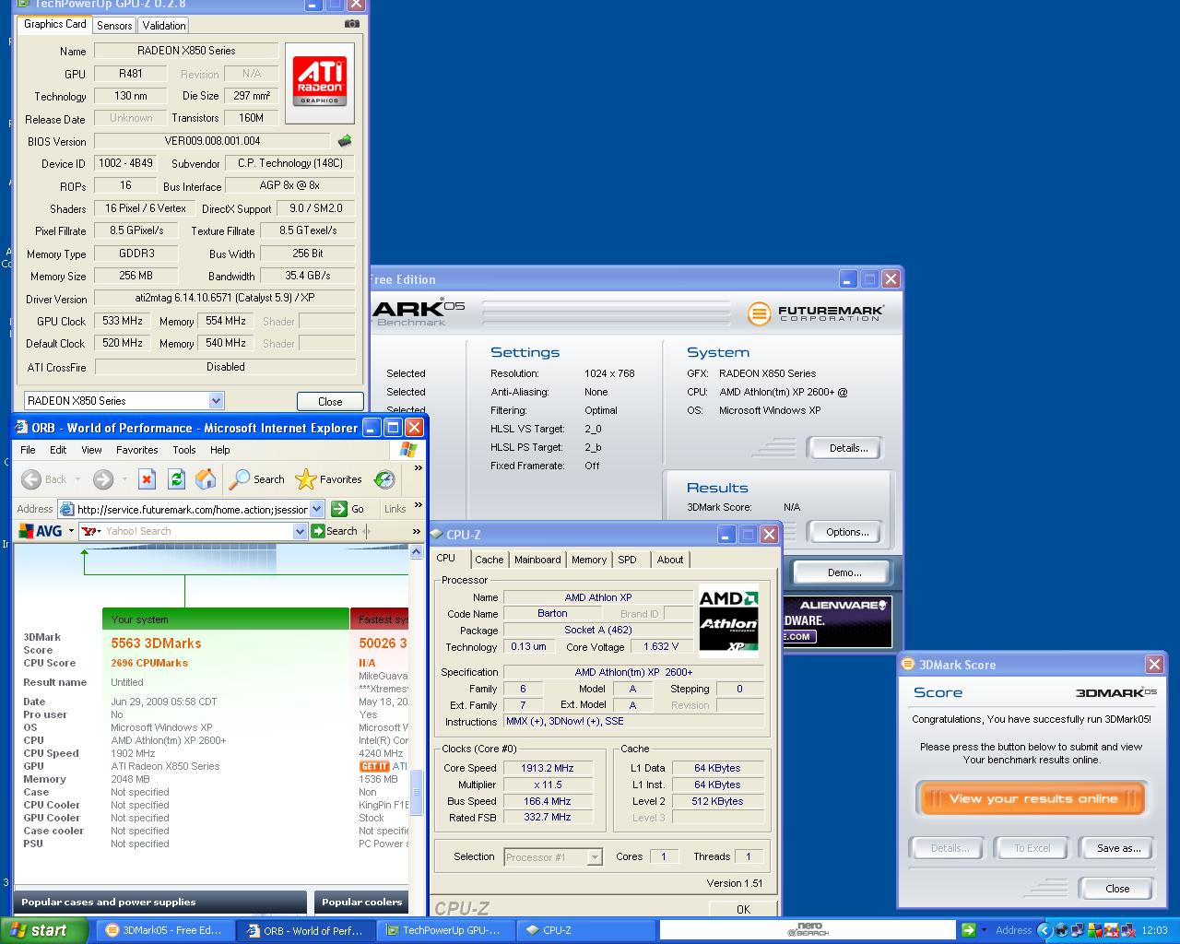
Task: Click the green arrow beside Nero search box
Action: [968, 930]
